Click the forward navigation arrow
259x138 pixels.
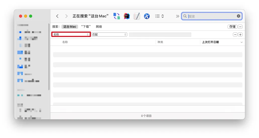66,16
